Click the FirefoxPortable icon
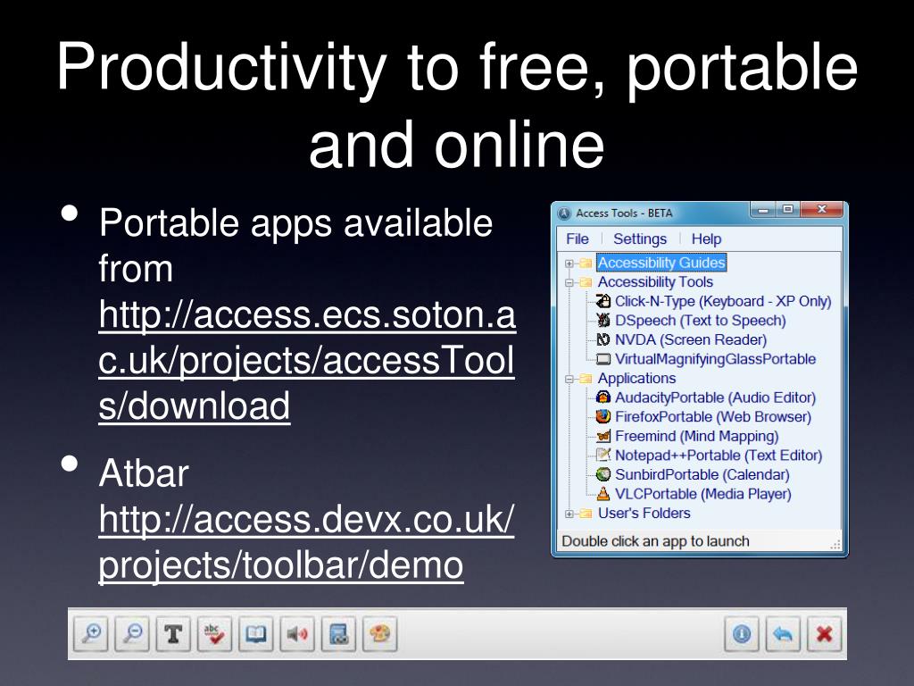The height and width of the screenshot is (686, 914). (603, 416)
